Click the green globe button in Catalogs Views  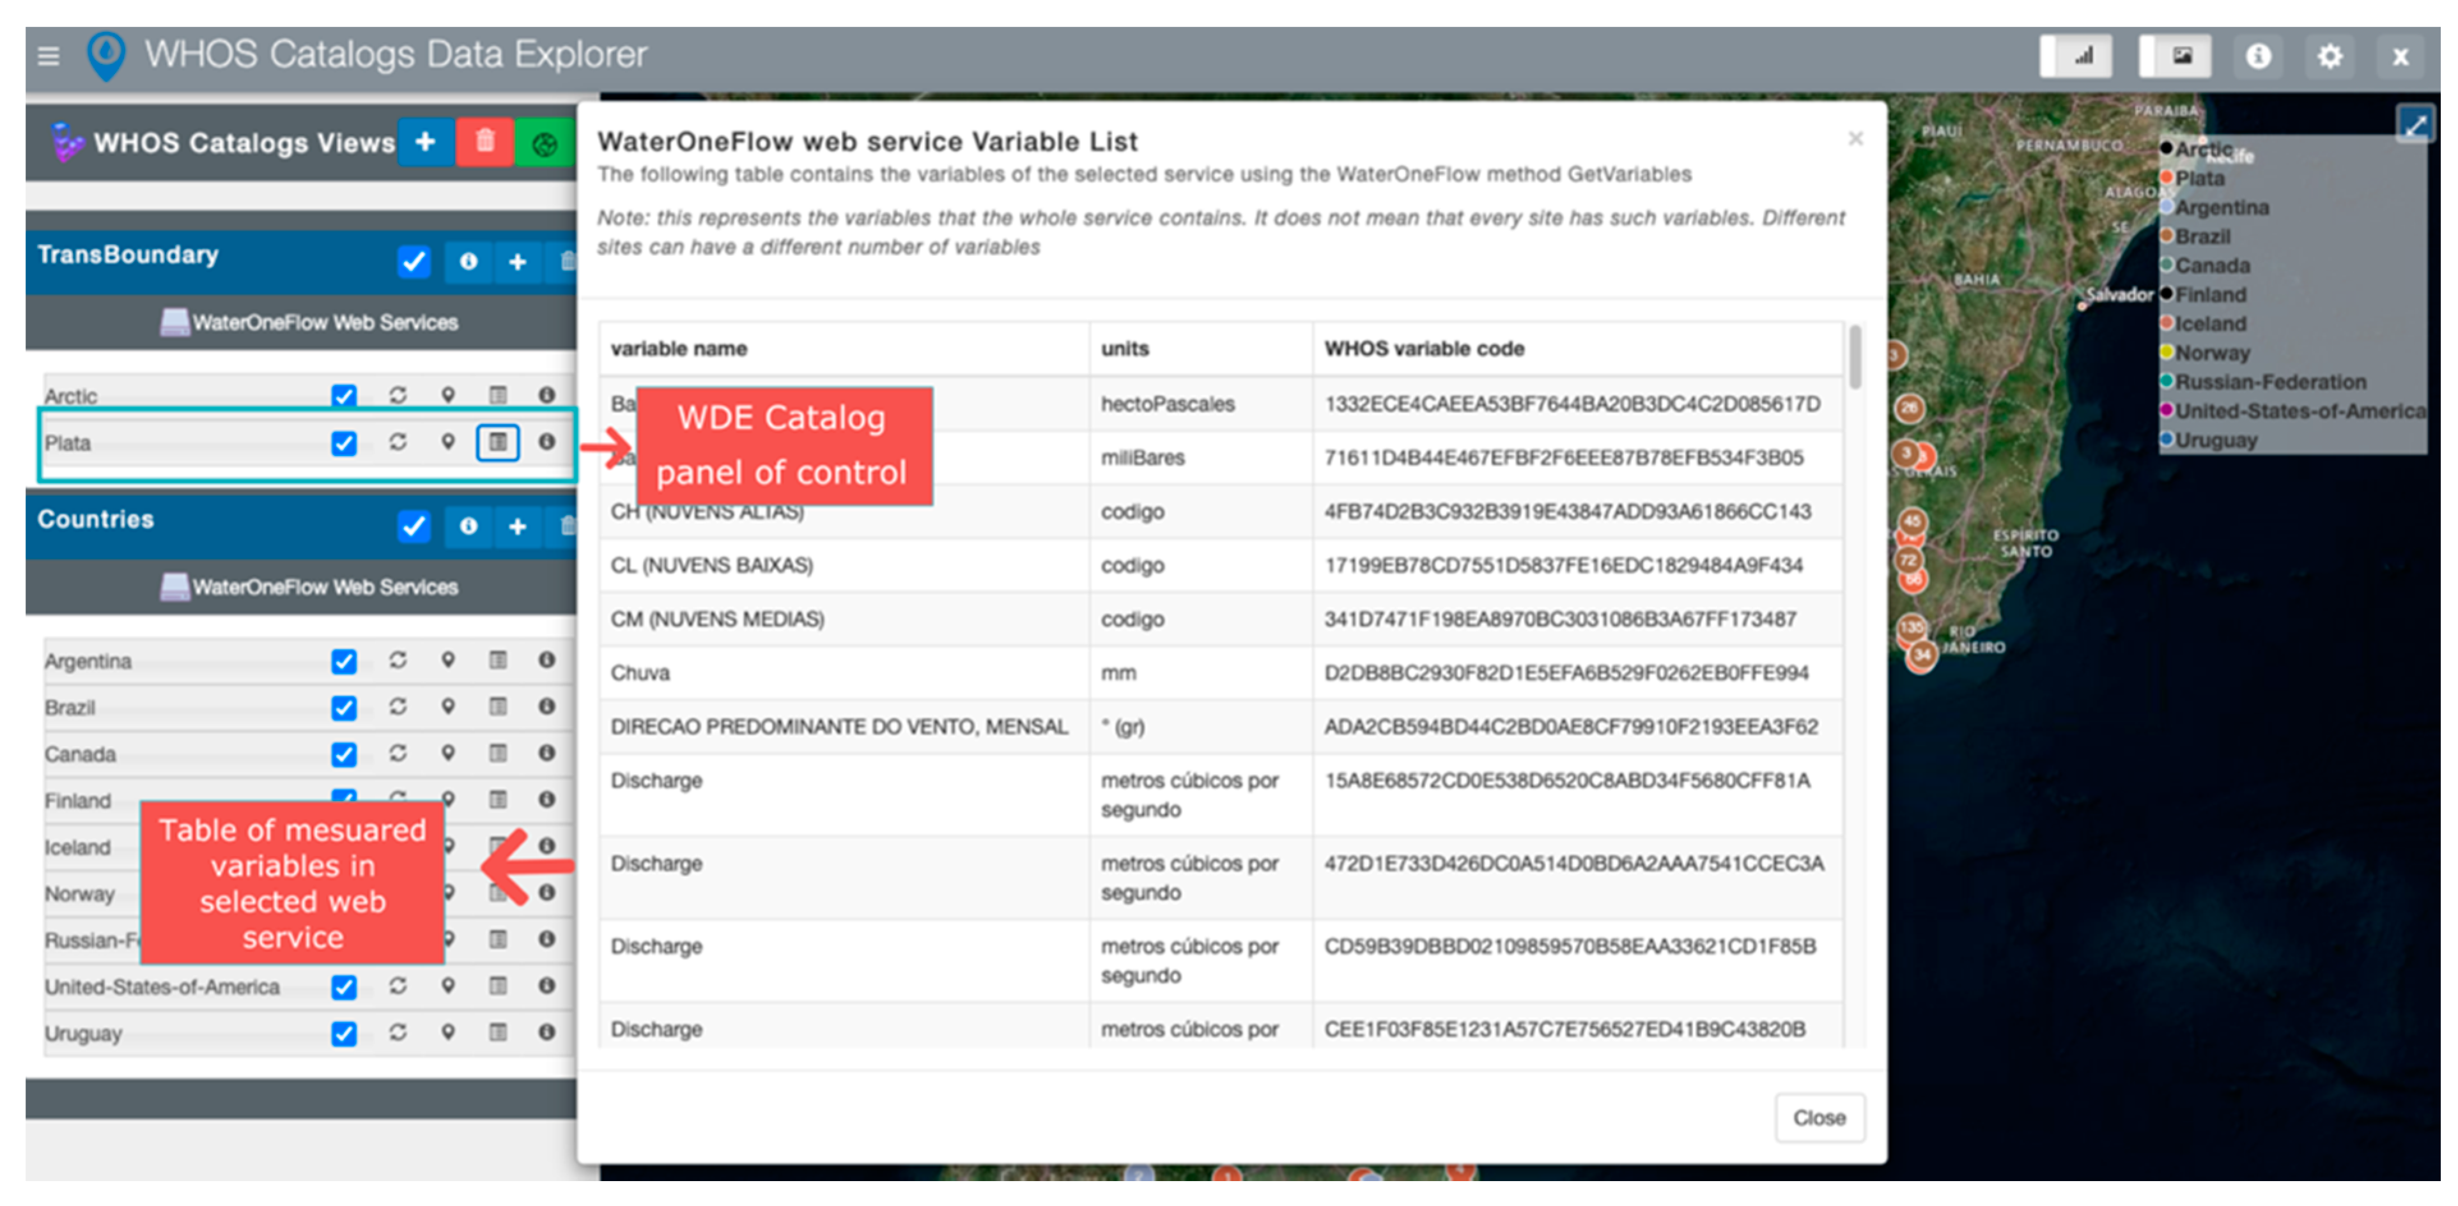544,144
